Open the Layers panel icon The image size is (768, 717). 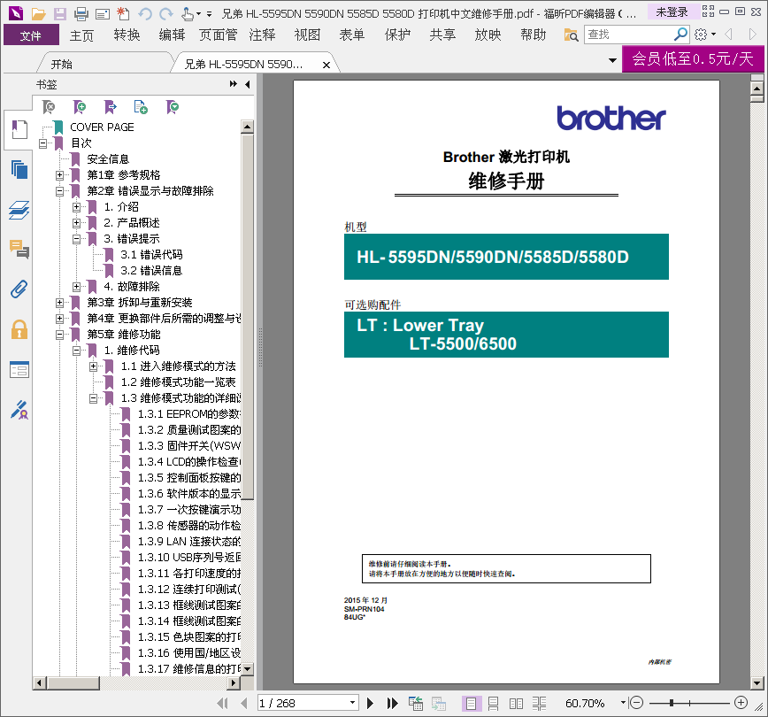pyautogui.click(x=19, y=210)
